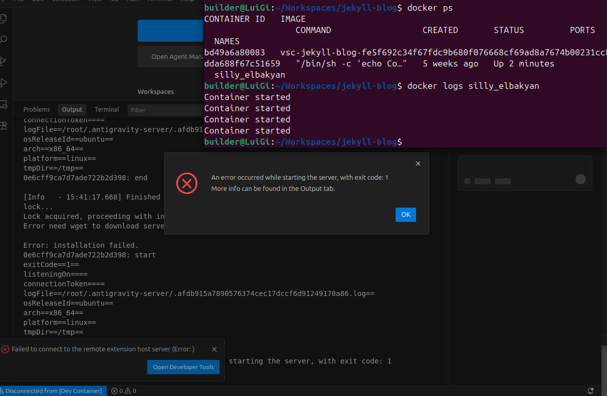Click the Open Developer Tools button

pos(183,367)
